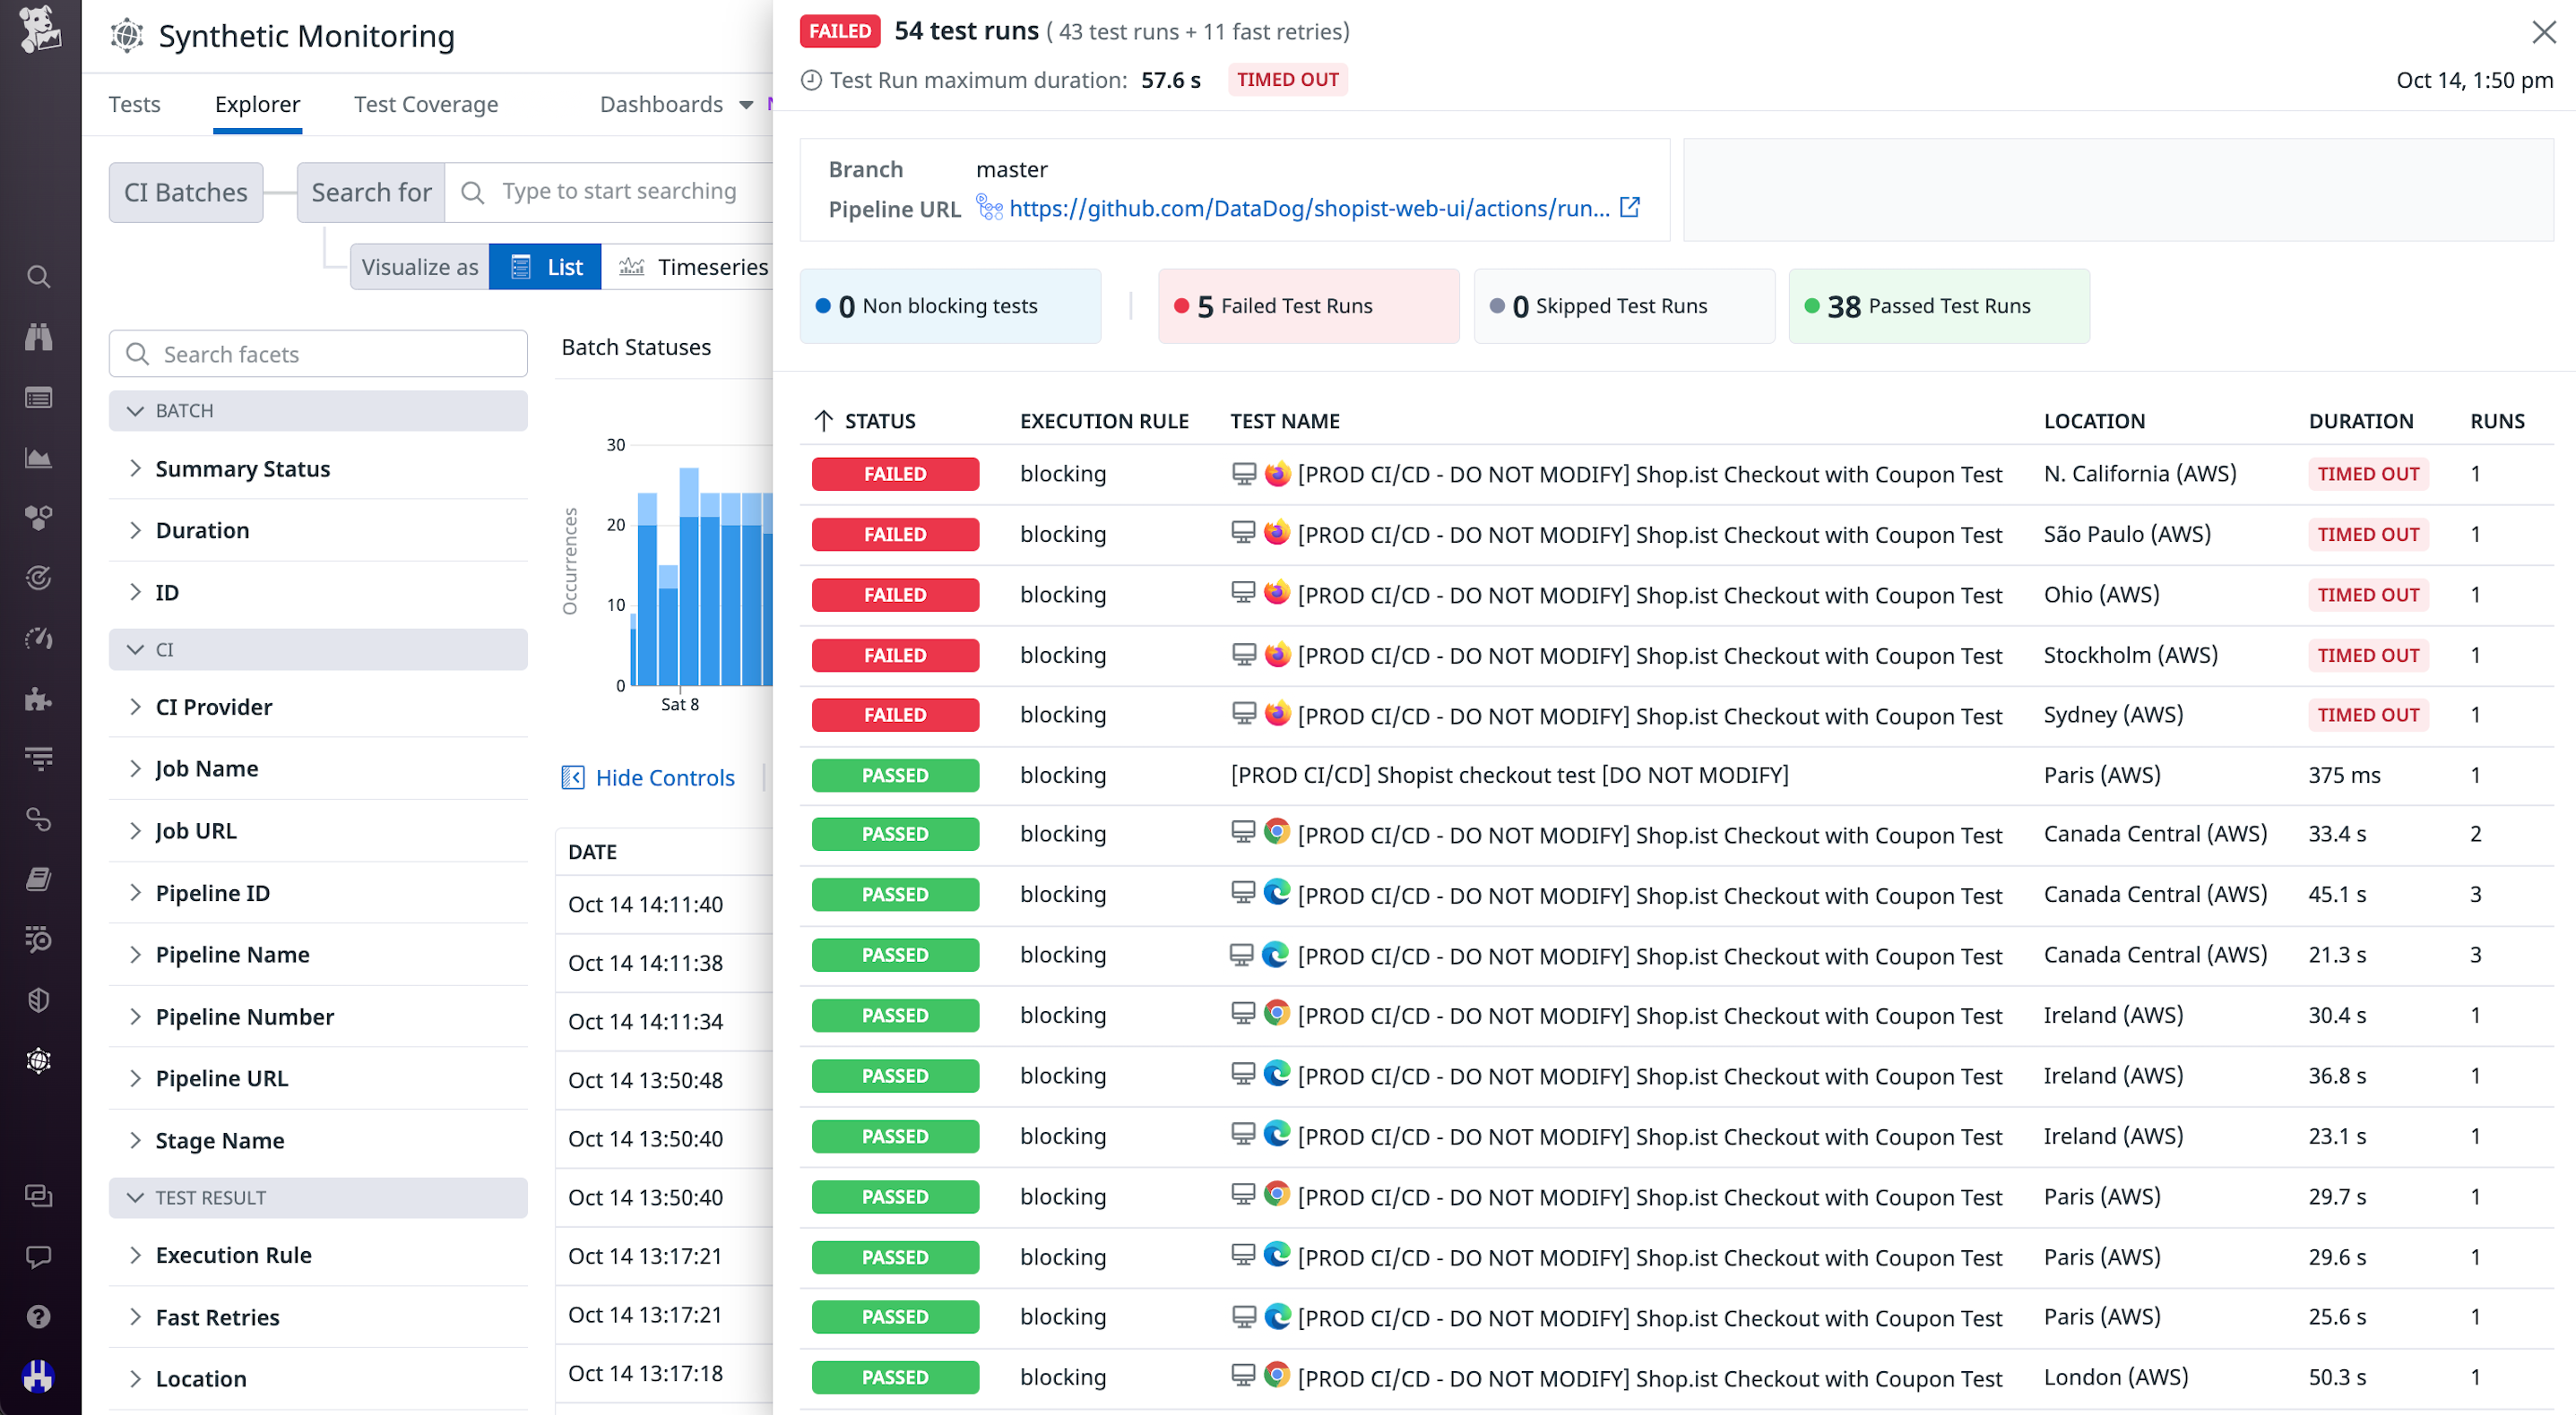Open the Help question mark icon
This screenshot has height=1415, width=2576.
(x=39, y=1316)
